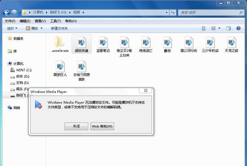The height and width of the screenshot is (166, 247).
Task: Click the Forward navigation arrow
Action: [14, 12]
